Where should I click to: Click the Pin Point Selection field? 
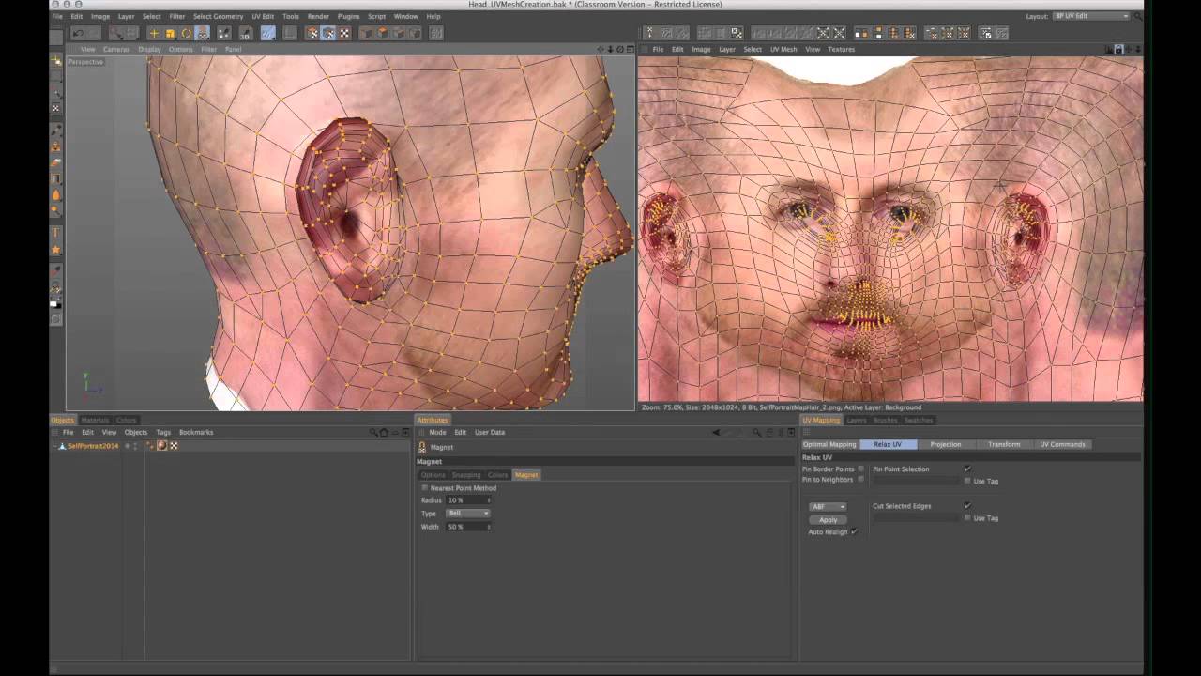[915, 481]
